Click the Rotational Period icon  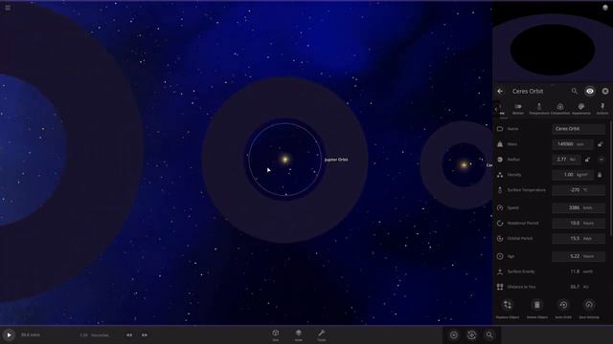[500, 223]
